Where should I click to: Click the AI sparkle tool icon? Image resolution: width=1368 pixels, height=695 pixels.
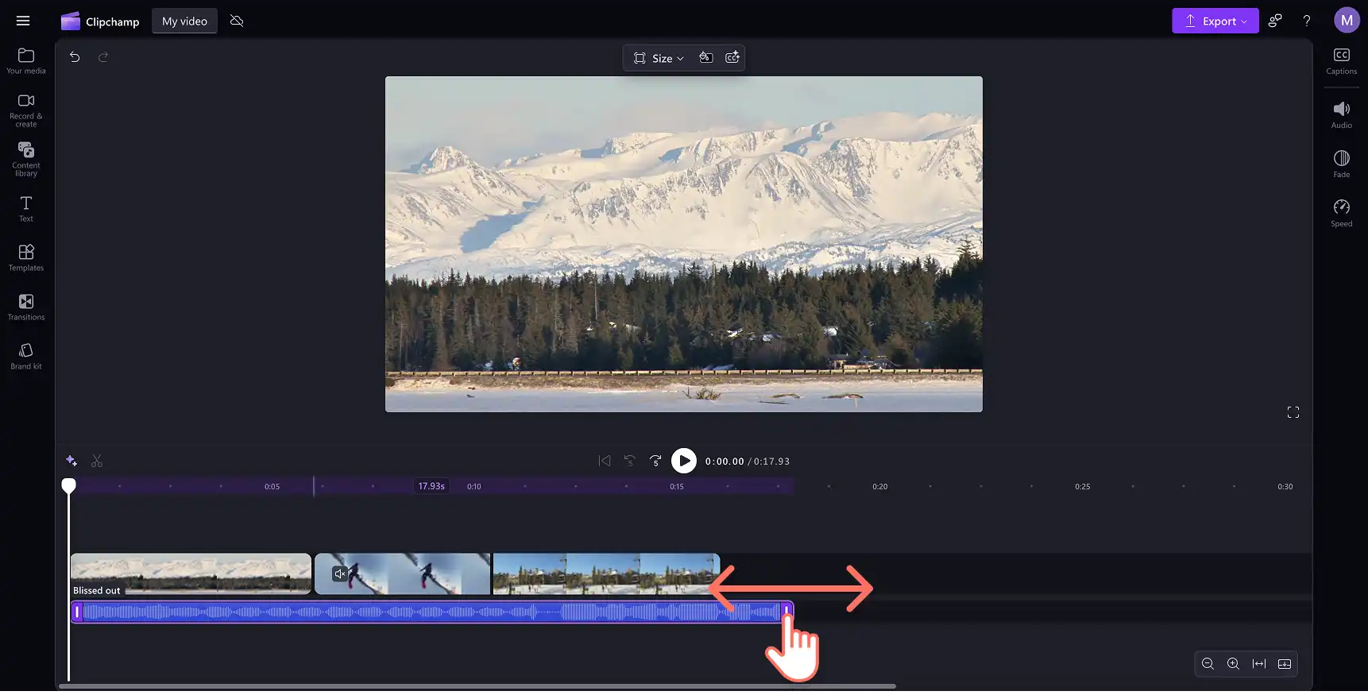click(71, 461)
